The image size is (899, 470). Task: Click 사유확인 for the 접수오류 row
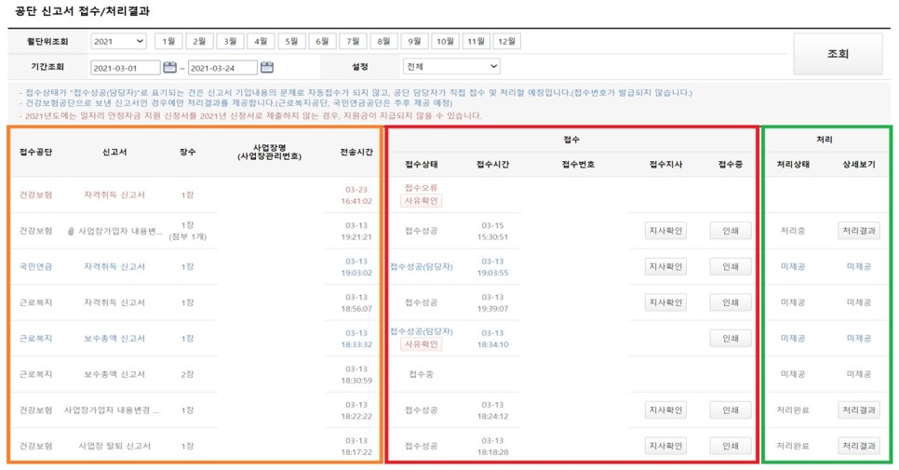421,201
